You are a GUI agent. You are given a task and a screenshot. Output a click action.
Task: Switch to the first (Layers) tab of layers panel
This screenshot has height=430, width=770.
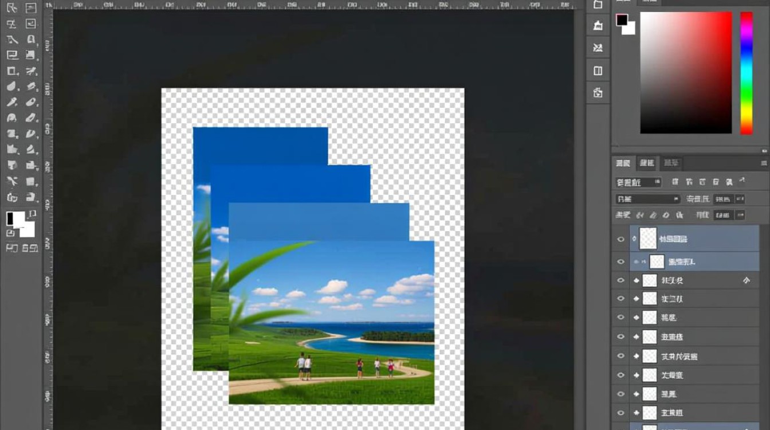click(x=623, y=163)
